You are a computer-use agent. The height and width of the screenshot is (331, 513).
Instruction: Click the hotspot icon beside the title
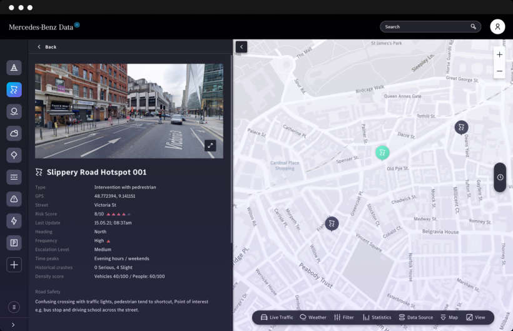[39, 172]
